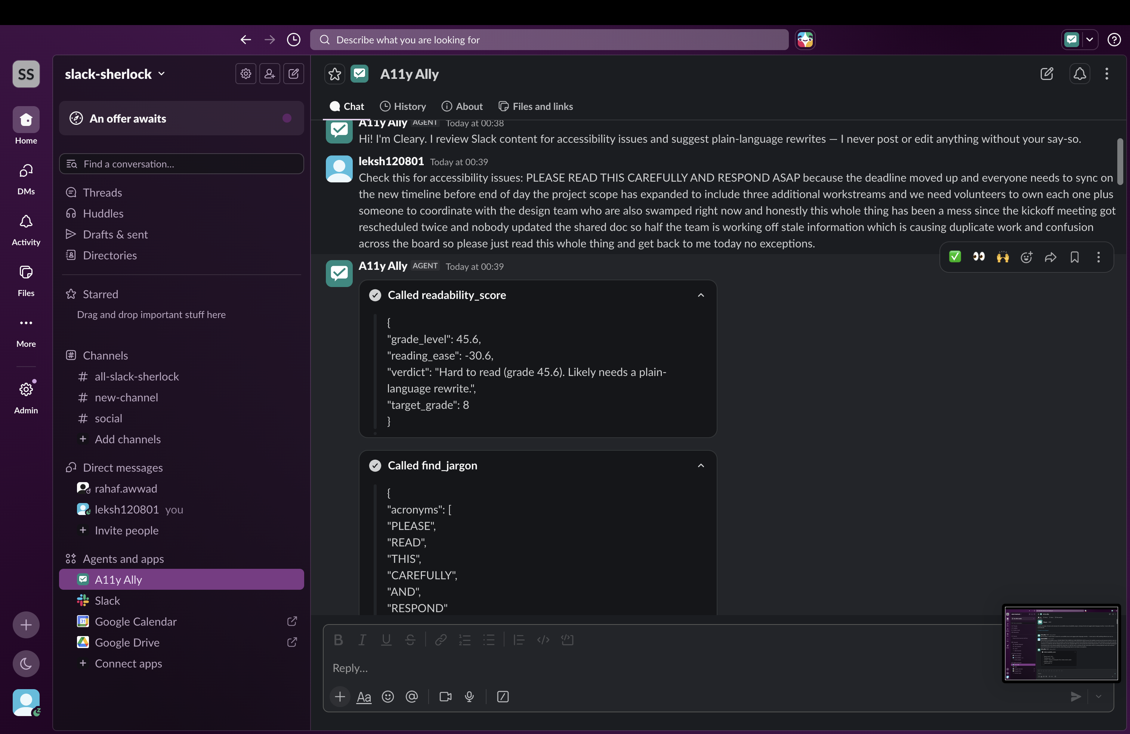Toggle bold formatting in composer

tap(338, 640)
